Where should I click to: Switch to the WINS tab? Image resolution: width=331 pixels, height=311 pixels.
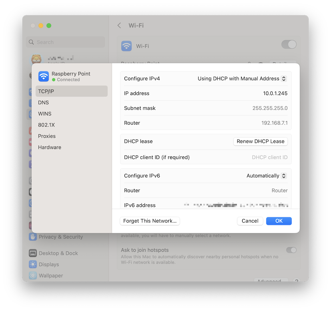click(72, 114)
